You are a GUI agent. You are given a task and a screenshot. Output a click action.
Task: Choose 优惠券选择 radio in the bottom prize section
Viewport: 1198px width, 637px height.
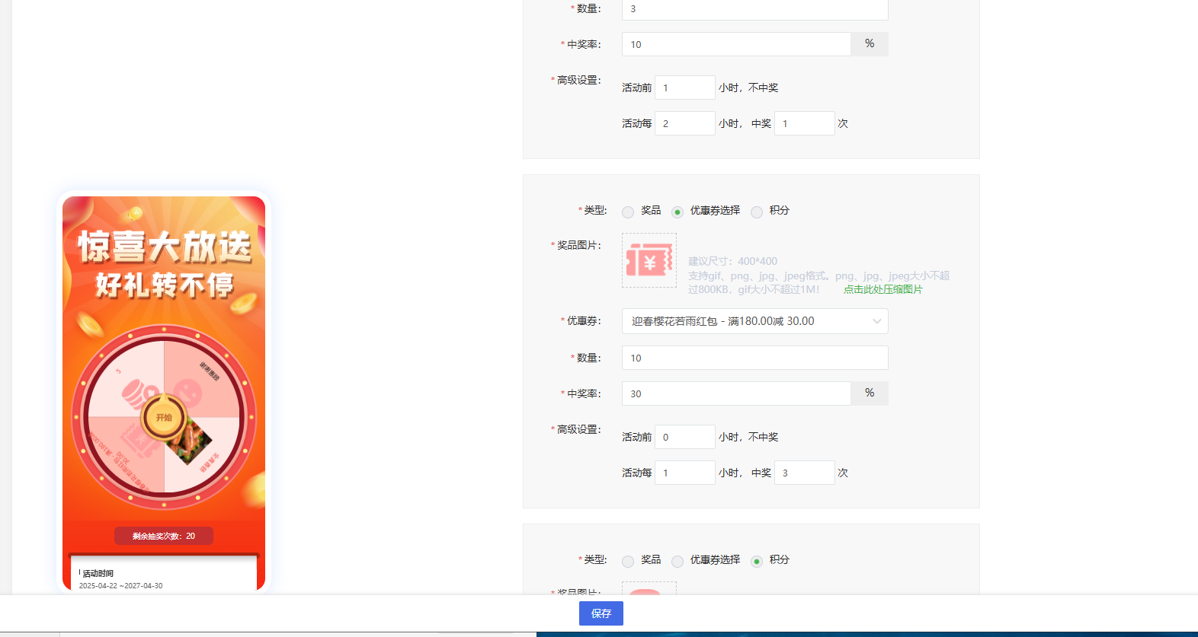pyautogui.click(x=677, y=561)
